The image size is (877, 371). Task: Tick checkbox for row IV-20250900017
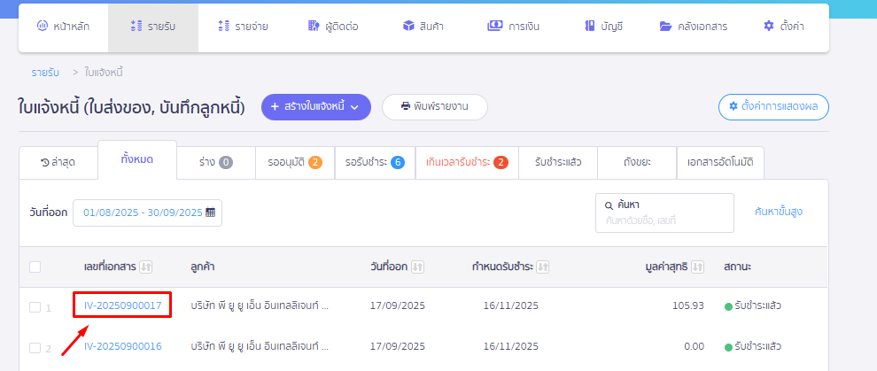(x=35, y=306)
